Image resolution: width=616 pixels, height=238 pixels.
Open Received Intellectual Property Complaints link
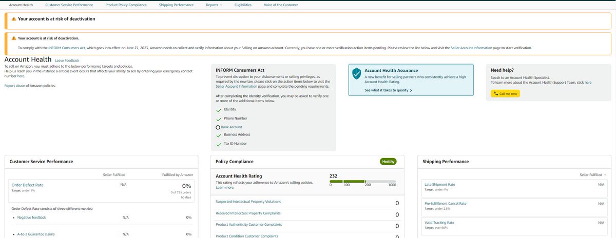click(248, 212)
